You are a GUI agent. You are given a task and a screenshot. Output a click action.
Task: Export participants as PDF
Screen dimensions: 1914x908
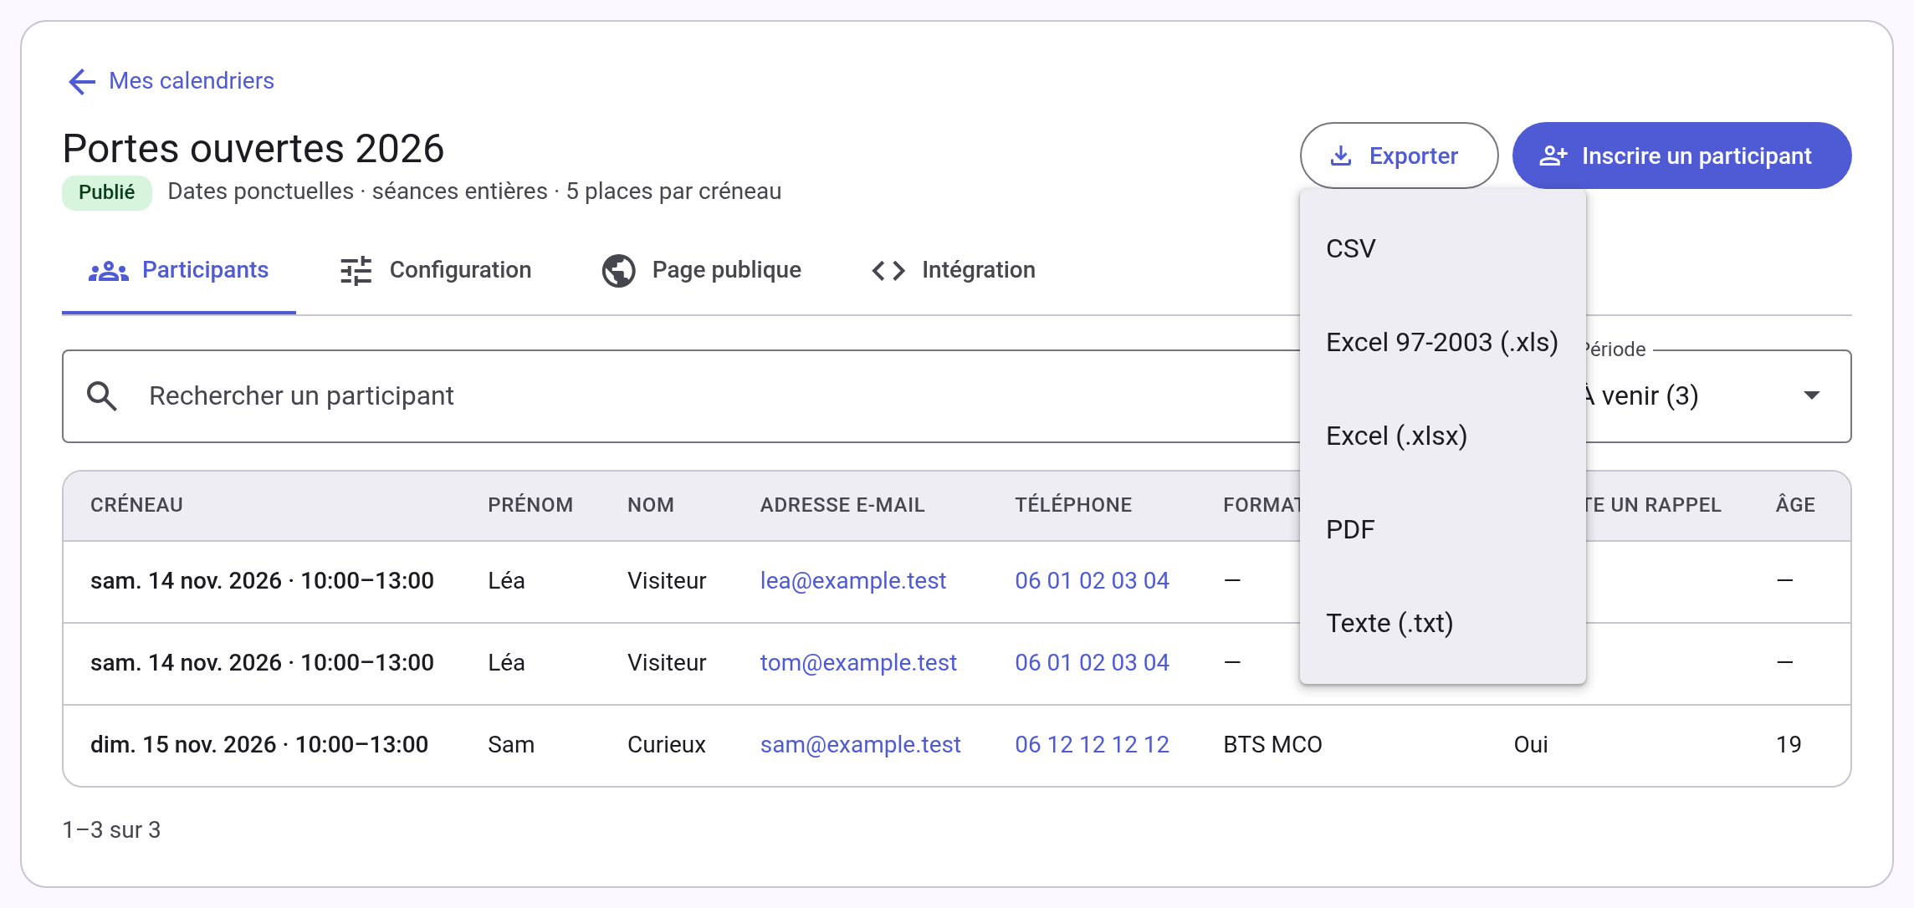[x=1442, y=530]
